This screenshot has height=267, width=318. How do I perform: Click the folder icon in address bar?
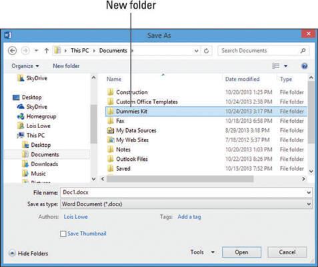pyautogui.click(x=57, y=50)
